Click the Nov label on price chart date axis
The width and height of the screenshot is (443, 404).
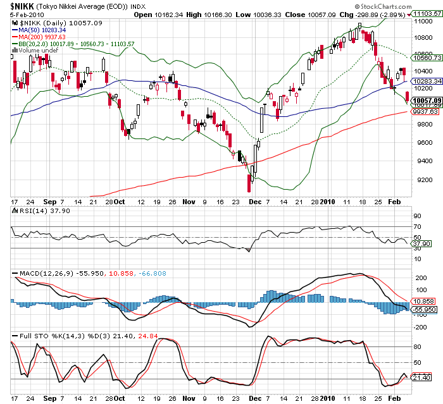tap(189, 202)
